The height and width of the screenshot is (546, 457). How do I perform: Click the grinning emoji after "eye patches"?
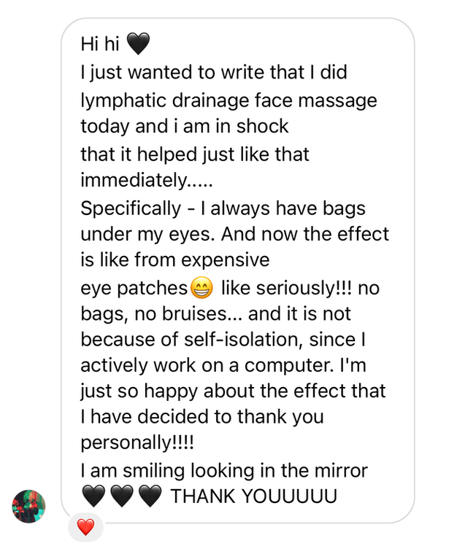201,289
